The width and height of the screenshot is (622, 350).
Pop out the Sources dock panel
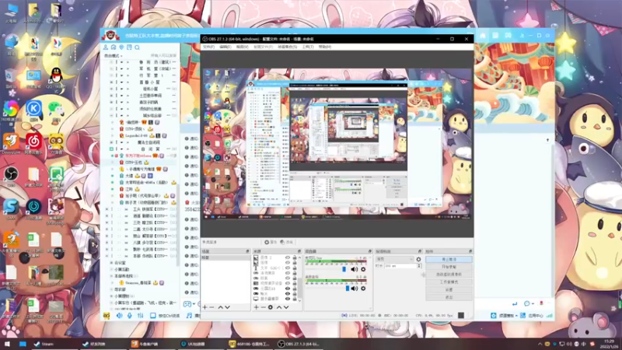(299, 251)
